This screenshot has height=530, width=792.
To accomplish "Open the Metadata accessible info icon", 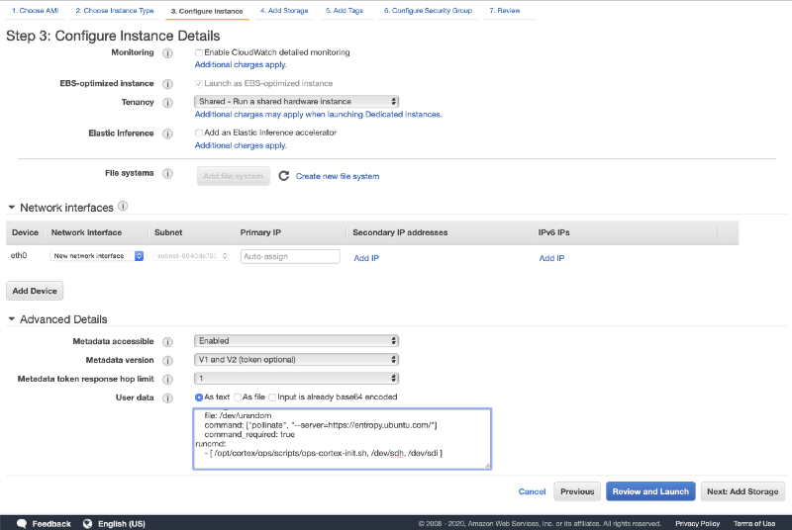I will pos(167,342).
